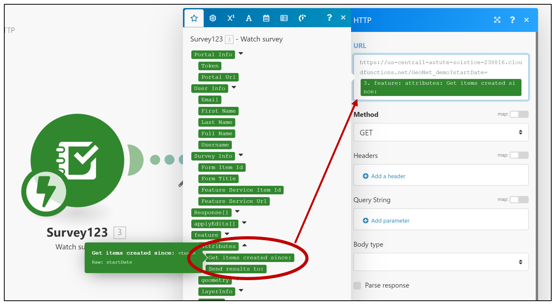Screen dimensions: 554x305
Task: Expand the layerInfo group arrow
Action: [x=241, y=290]
